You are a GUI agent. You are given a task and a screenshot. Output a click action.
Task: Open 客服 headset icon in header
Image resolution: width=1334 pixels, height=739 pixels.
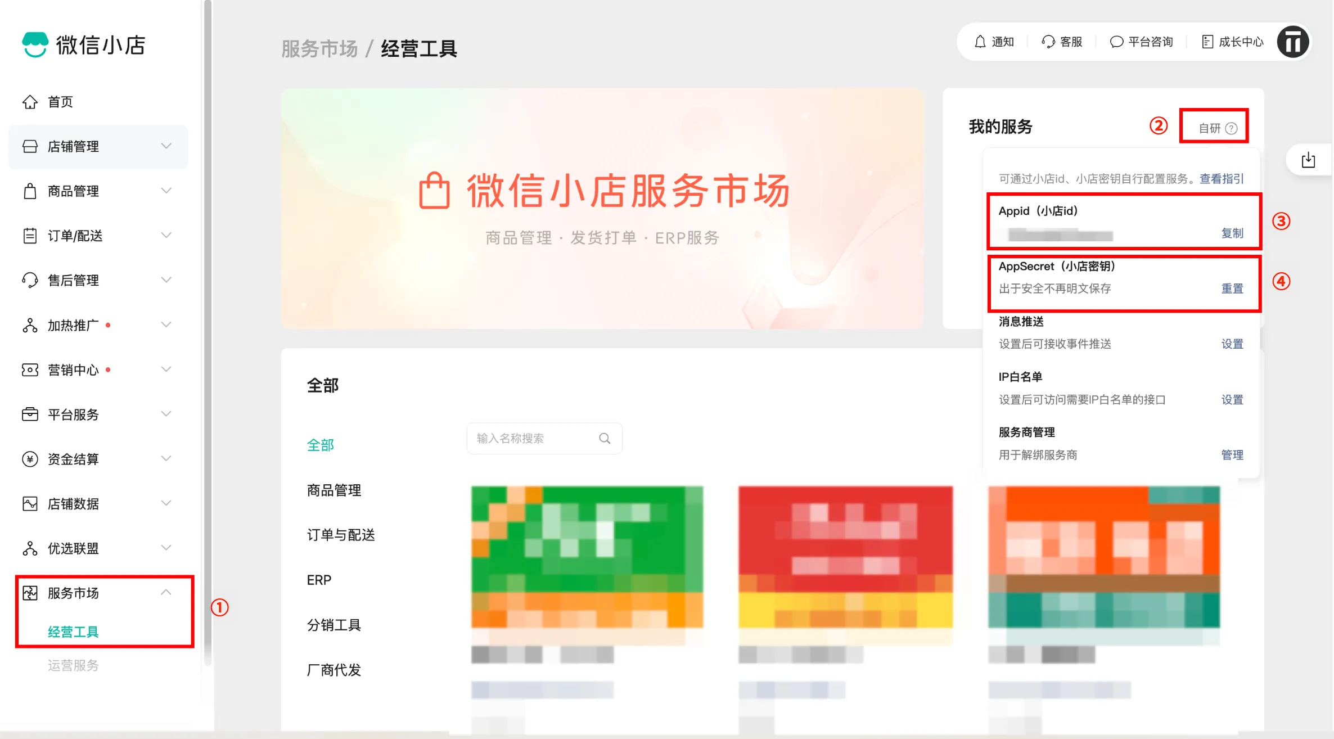1048,42
